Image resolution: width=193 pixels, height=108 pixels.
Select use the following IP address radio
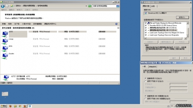click(146, 81)
